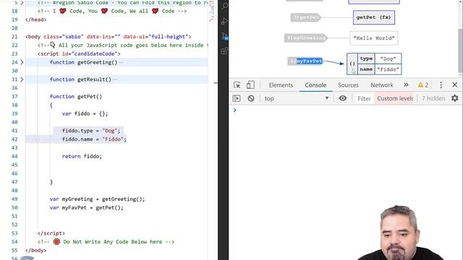Focus the console Filter input field
This screenshot has width=463, height=260.
click(364, 98)
